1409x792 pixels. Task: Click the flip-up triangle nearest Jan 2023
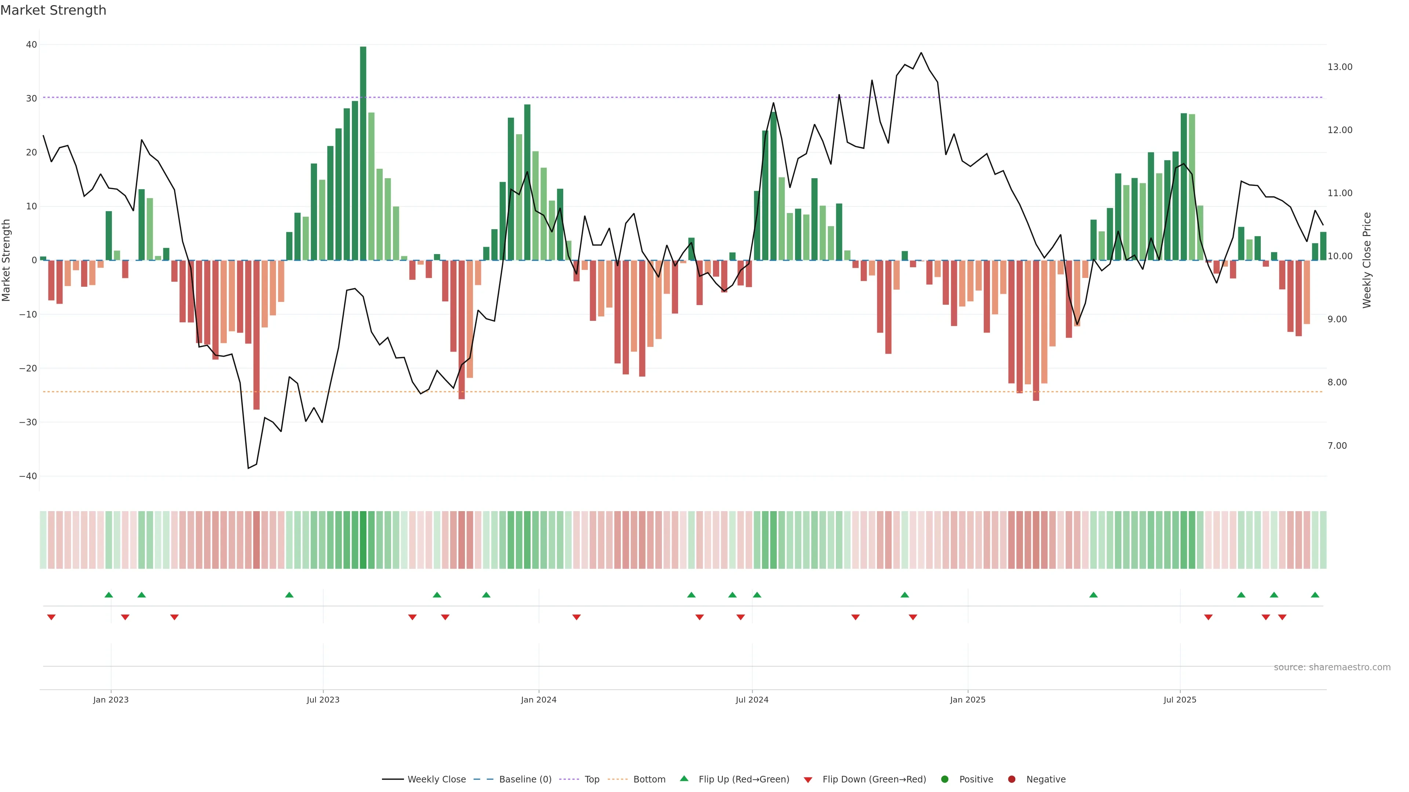pyautogui.click(x=109, y=595)
